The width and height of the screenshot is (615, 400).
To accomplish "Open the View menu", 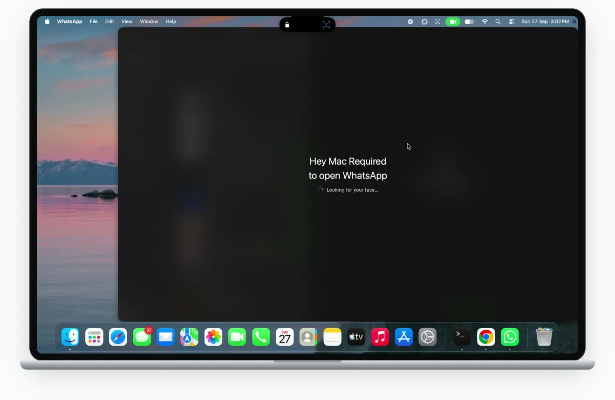I will (x=127, y=21).
